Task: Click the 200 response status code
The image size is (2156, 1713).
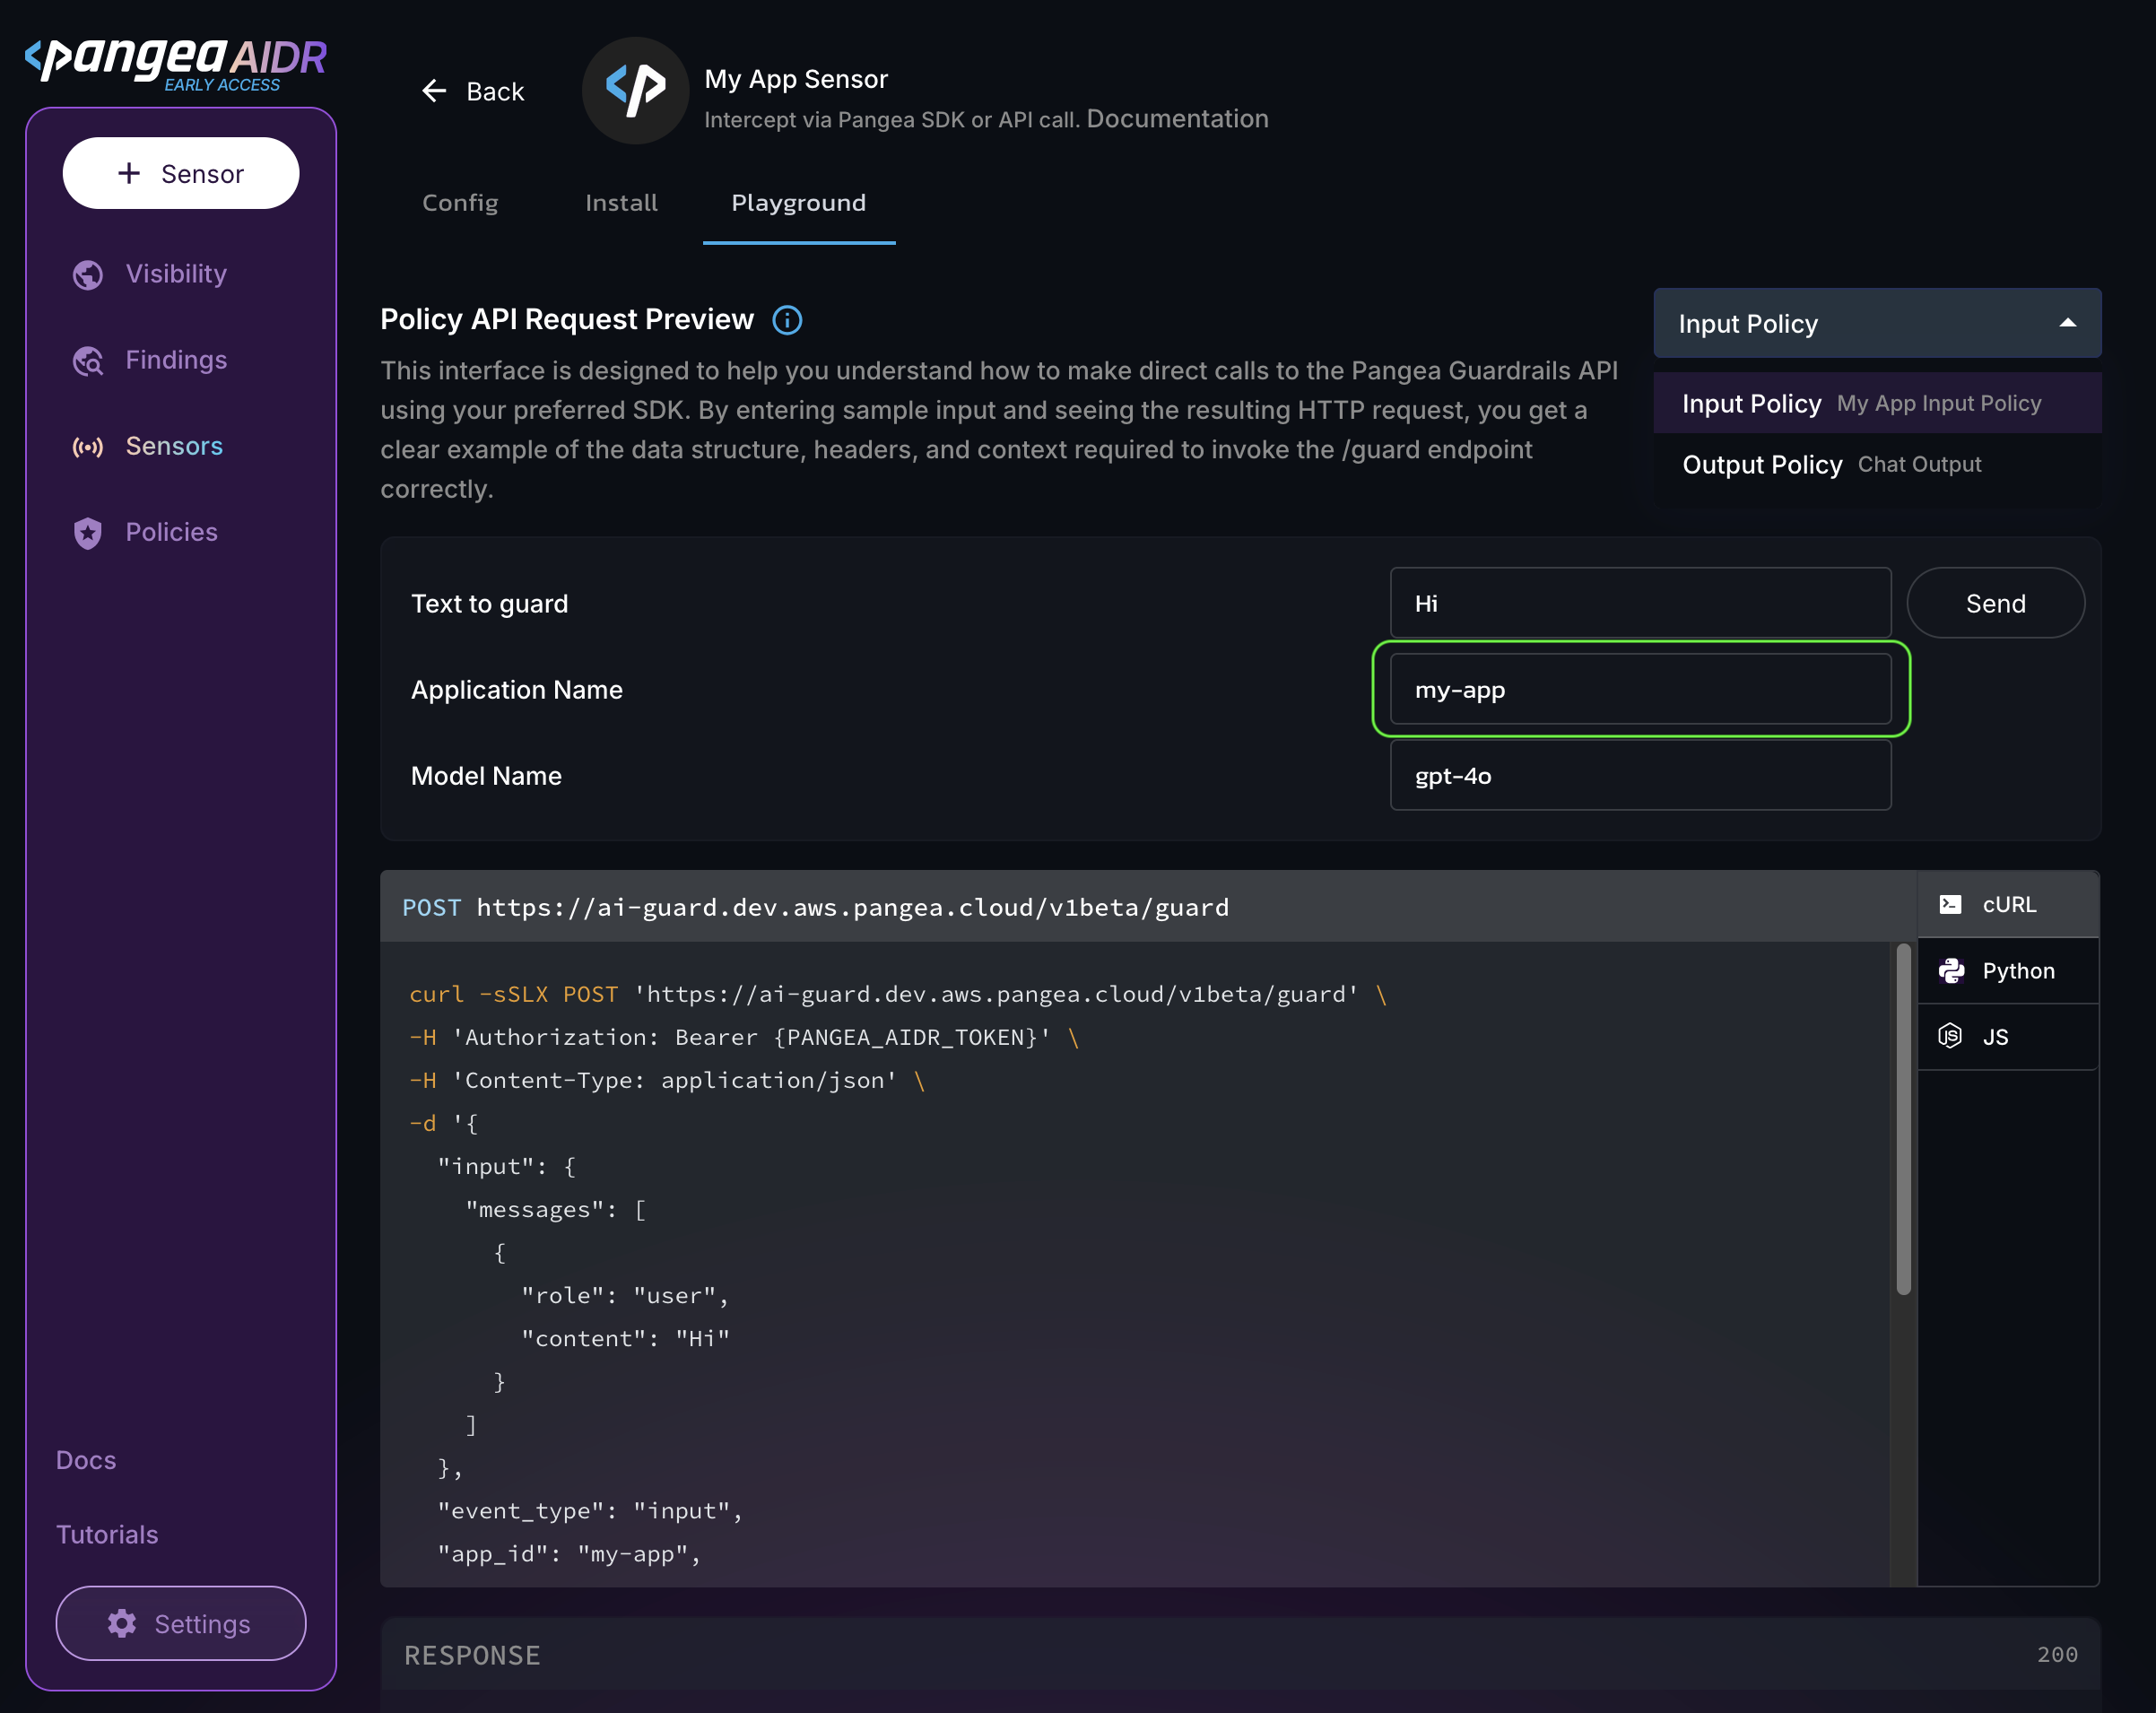Action: point(2057,1655)
